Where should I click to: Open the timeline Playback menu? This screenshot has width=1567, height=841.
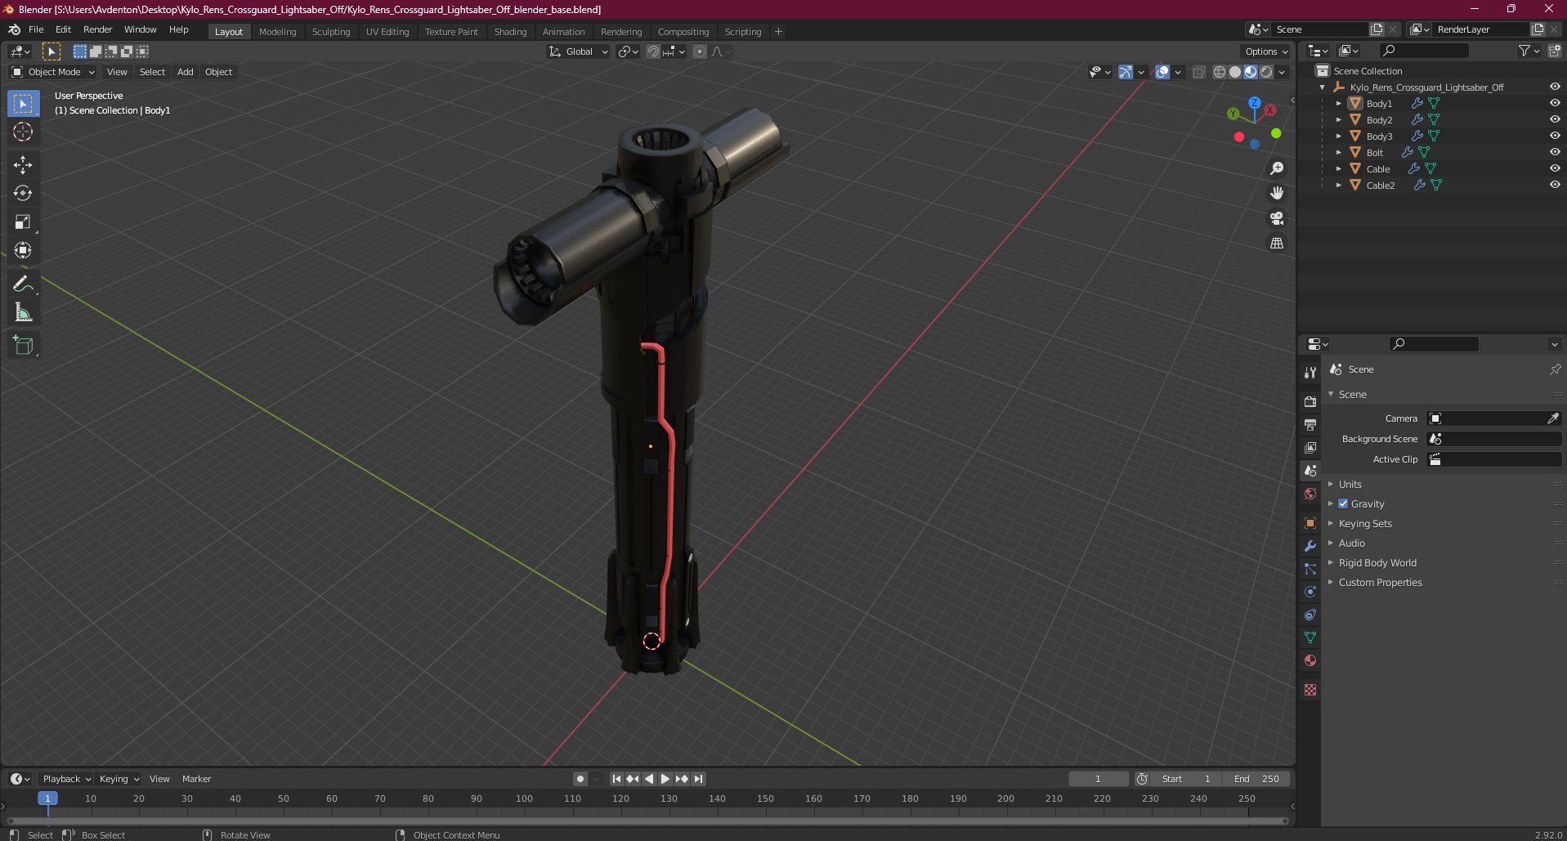coord(66,779)
